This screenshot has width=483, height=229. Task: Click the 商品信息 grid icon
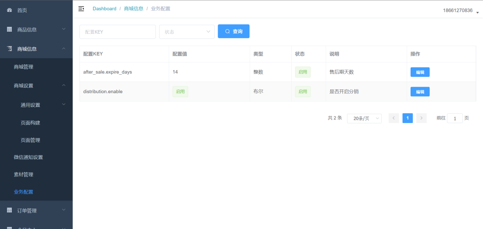pyautogui.click(x=10, y=30)
